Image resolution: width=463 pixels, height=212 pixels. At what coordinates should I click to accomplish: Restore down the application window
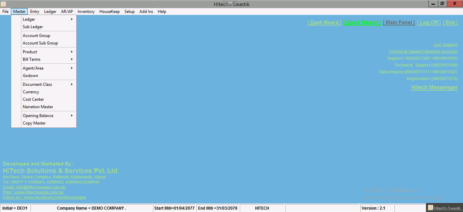pyautogui.click(x=442, y=4)
